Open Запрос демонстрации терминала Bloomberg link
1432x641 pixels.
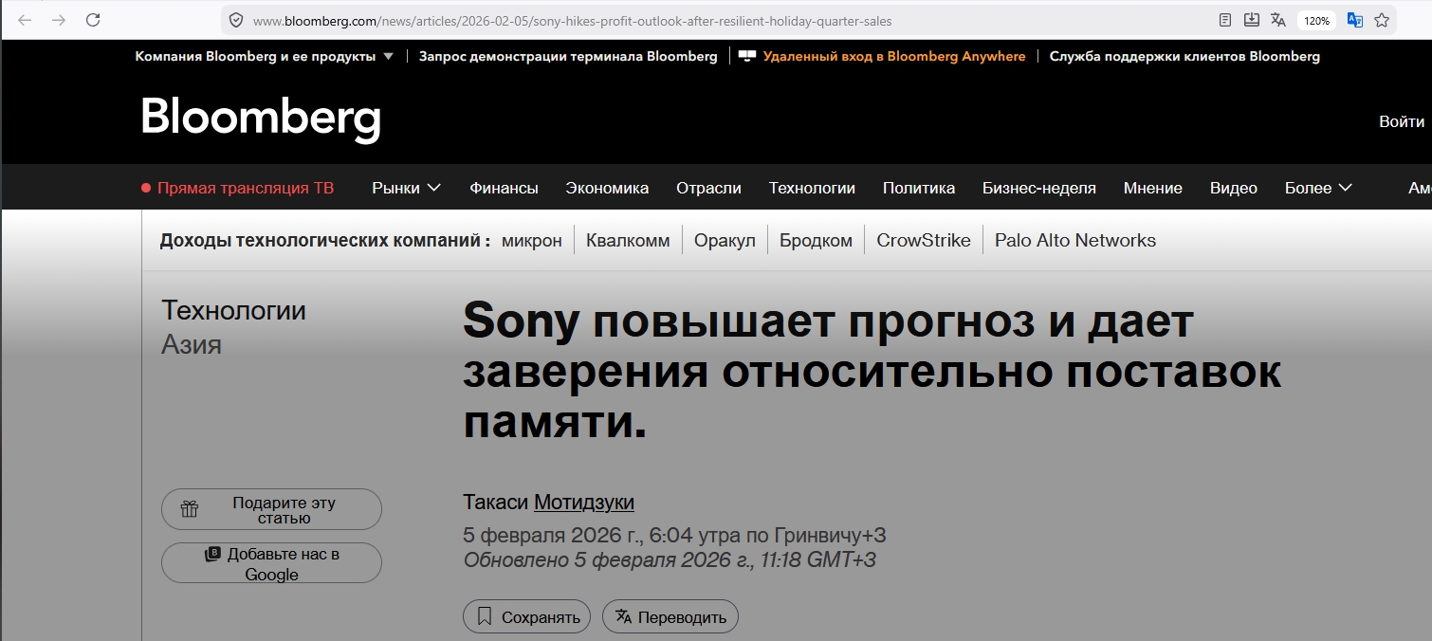pos(568,56)
